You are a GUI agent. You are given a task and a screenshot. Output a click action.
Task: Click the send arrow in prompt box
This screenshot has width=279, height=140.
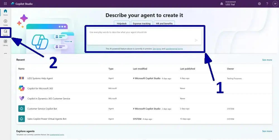(x=196, y=40)
